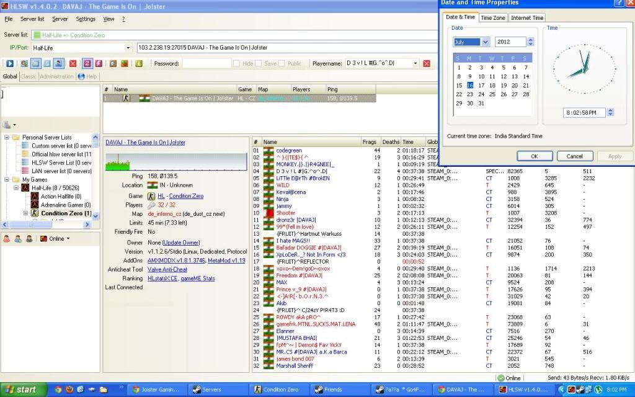Click Cancel in Date and Time Properties
635x397 pixels.
pos(575,156)
